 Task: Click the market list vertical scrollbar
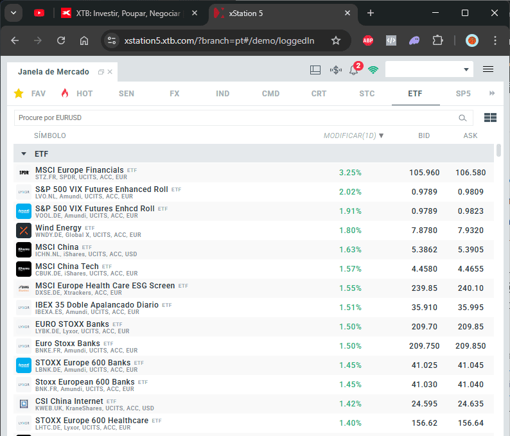(498, 150)
